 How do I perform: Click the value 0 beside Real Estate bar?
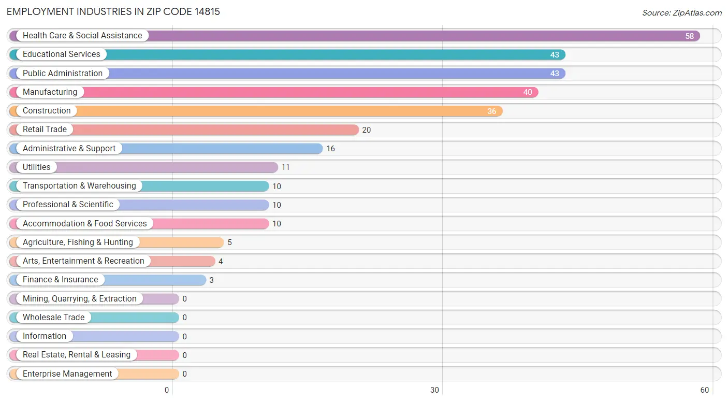(x=184, y=355)
